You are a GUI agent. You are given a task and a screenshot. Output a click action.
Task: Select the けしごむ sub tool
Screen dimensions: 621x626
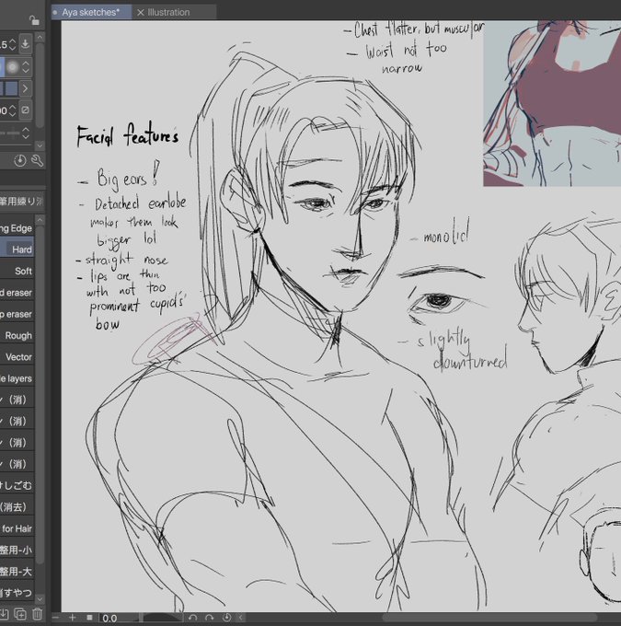(17, 485)
